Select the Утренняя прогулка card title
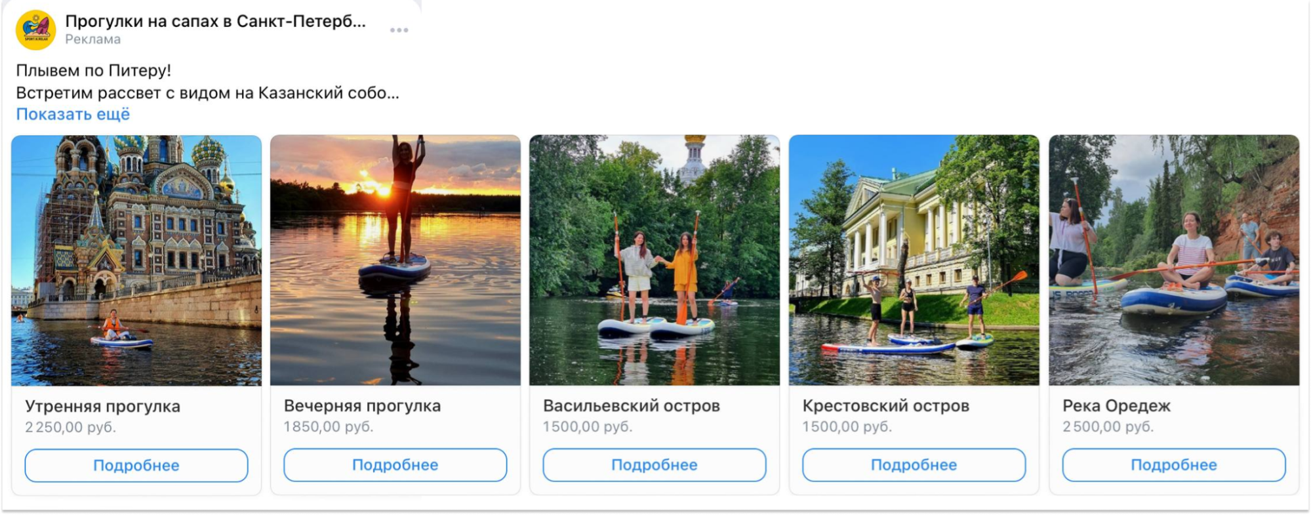1311x515 pixels. tap(102, 407)
